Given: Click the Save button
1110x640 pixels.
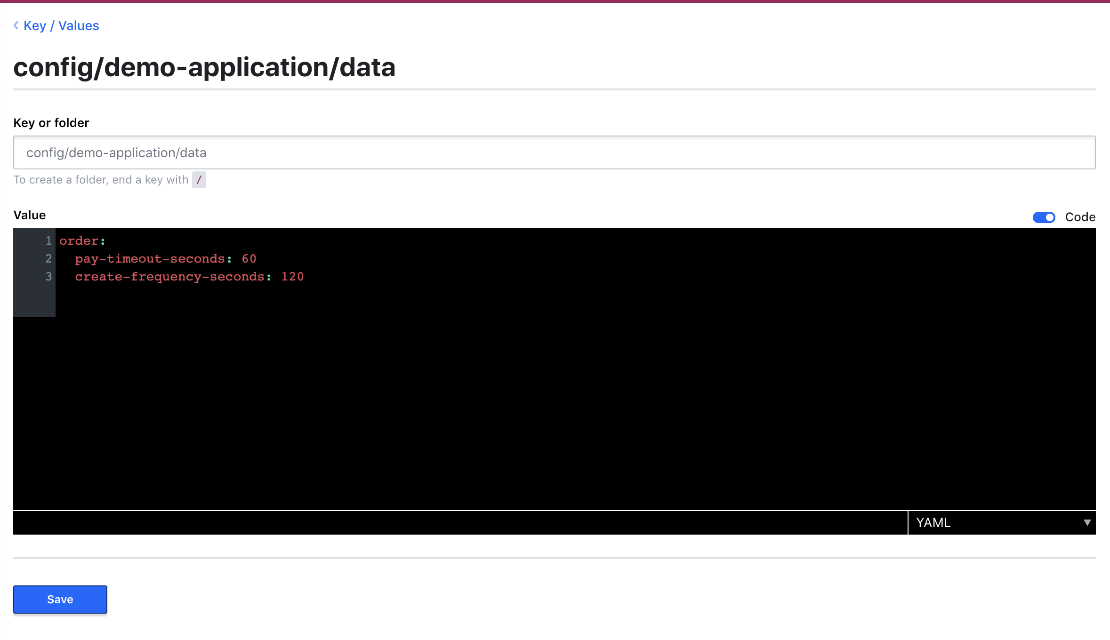Looking at the screenshot, I should pos(60,599).
